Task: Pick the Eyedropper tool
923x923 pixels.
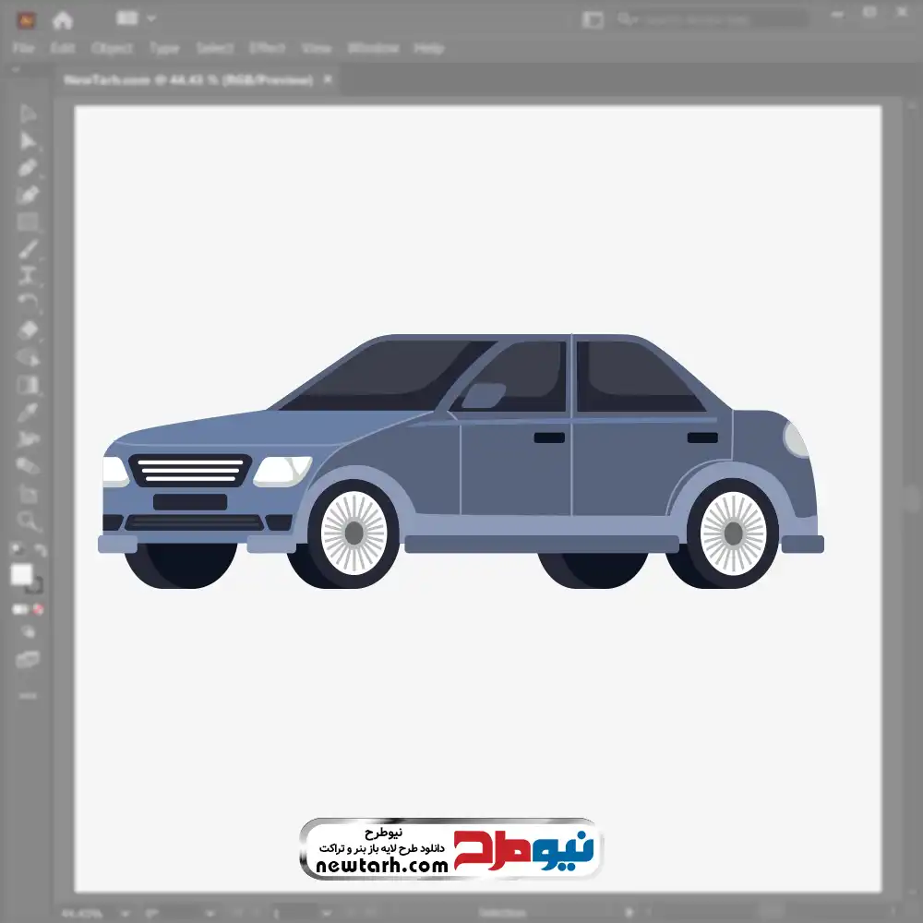Action: [x=28, y=412]
